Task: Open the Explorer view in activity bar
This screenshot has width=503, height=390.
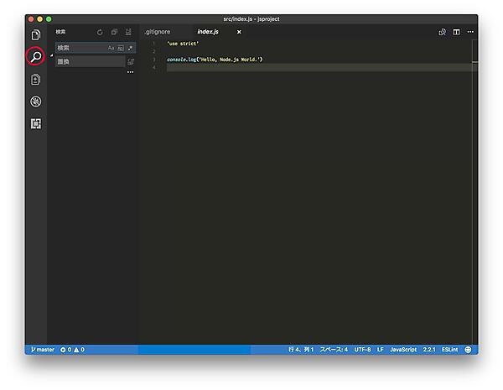Action: click(x=35, y=34)
